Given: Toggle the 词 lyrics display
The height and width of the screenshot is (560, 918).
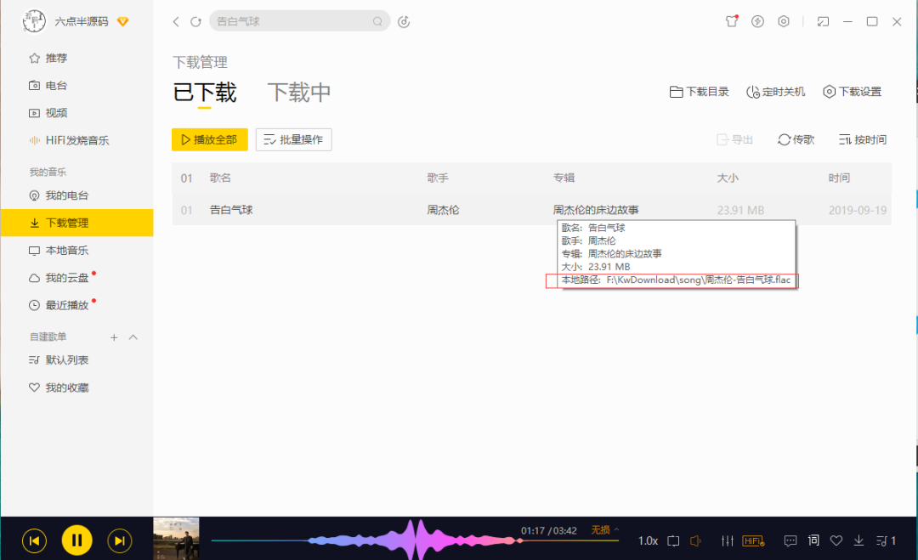Looking at the screenshot, I should (x=813, y=540).
